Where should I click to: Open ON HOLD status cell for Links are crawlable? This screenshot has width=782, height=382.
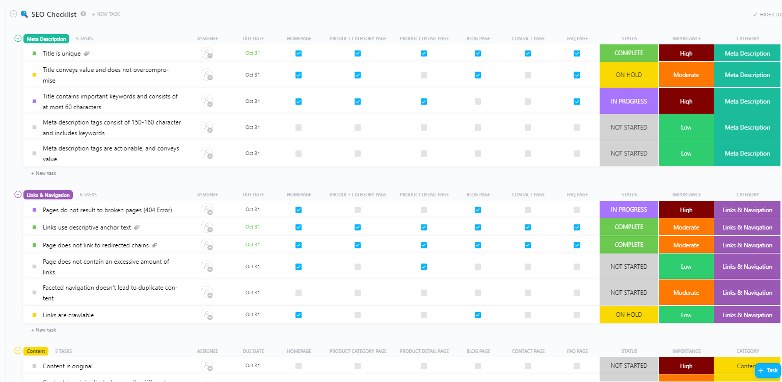[x=629, y=315]
